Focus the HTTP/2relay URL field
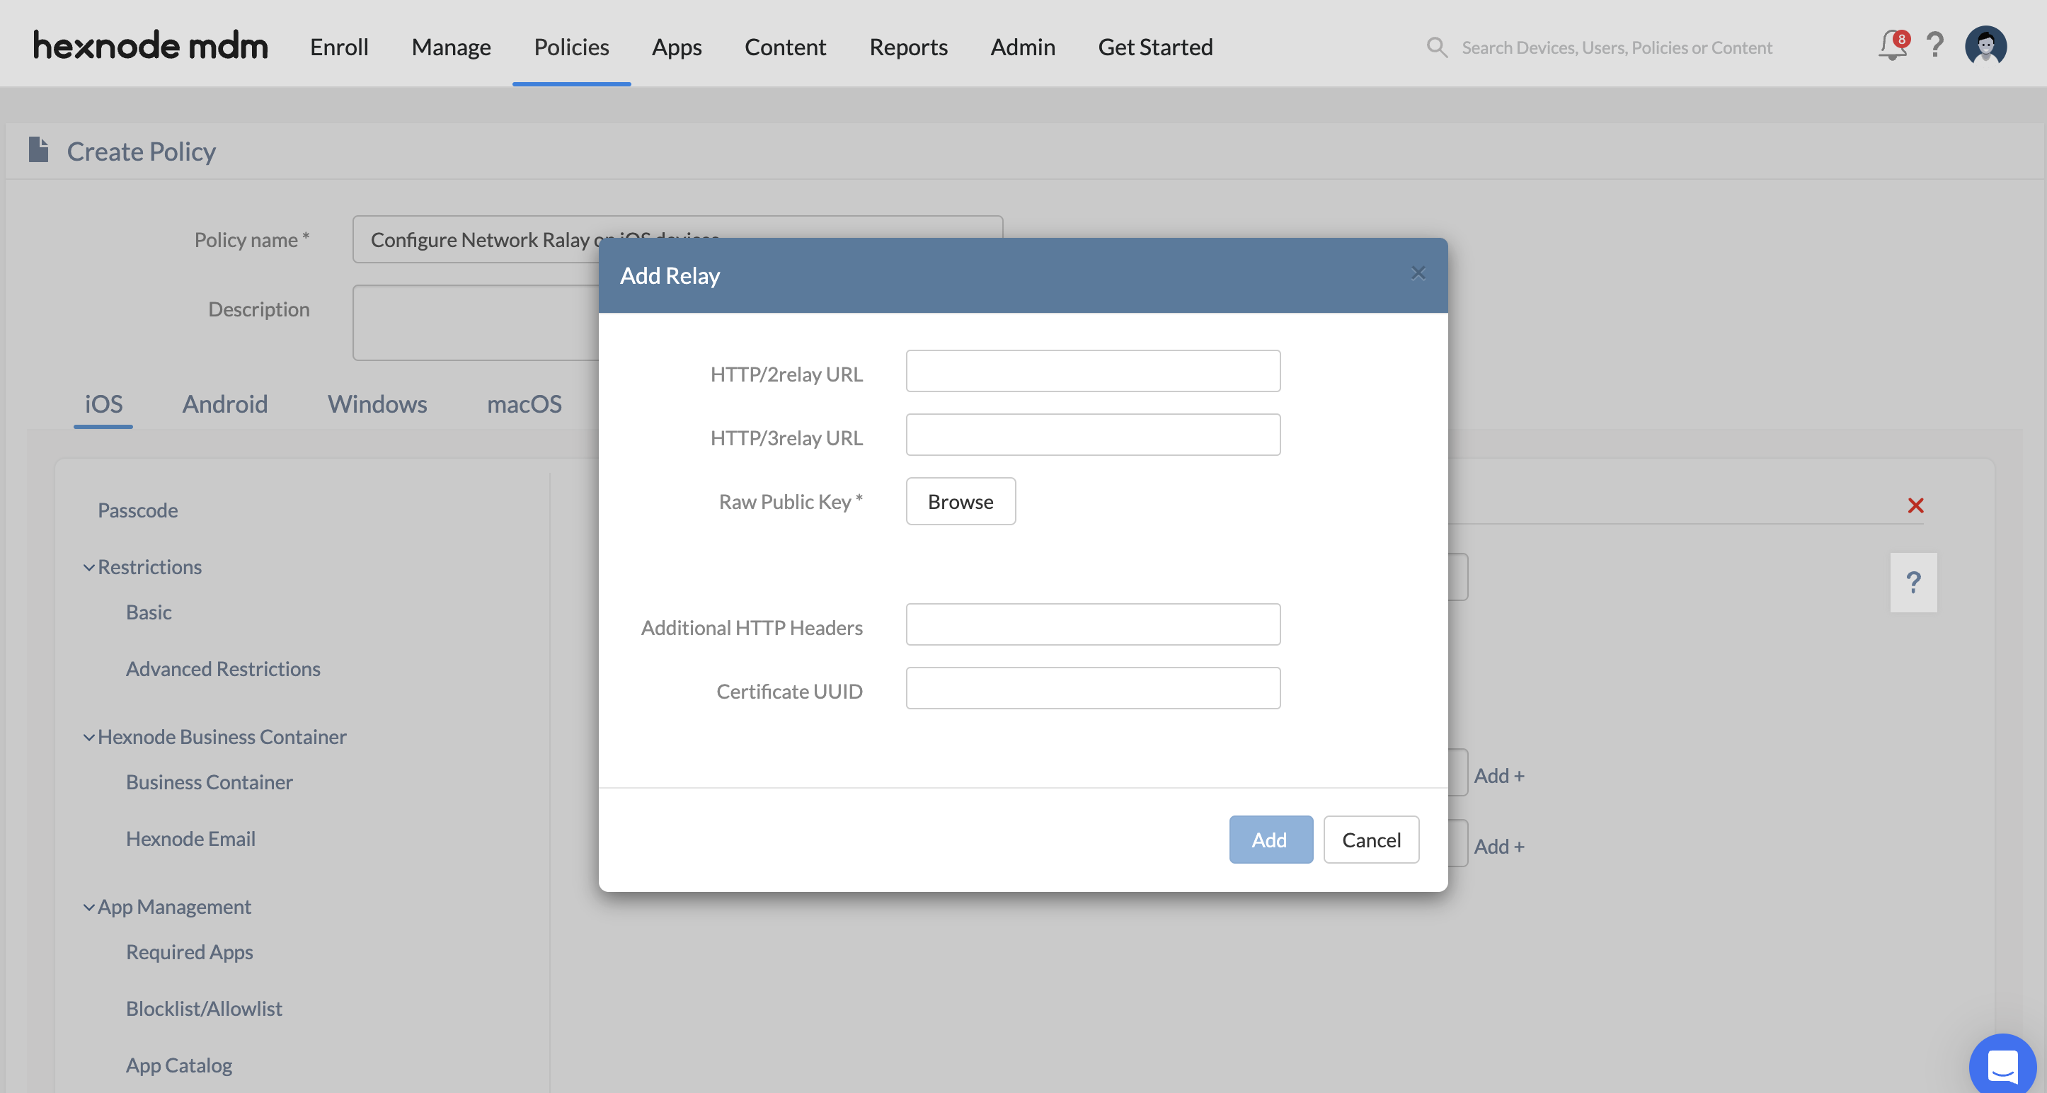Image resolution: width=2047 pixels, height=1093 pixels. coord(1093,370)
